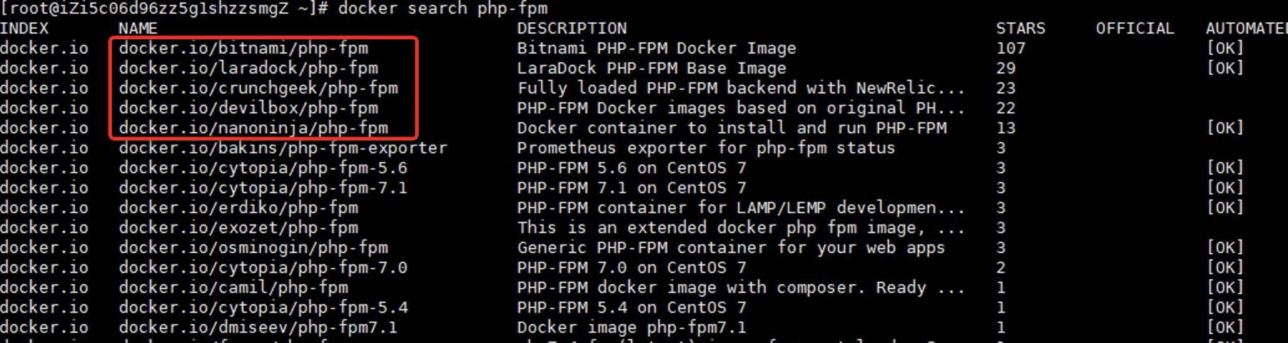Click docker.io/erdiko/php-fpm image name
The width and height of the screenshot is (1288, 343).
click(x=238, y=208)
